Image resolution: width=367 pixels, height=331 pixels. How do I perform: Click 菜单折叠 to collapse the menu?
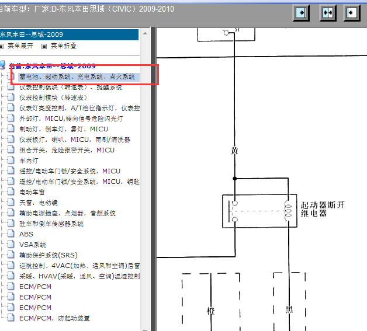[64, 46]
